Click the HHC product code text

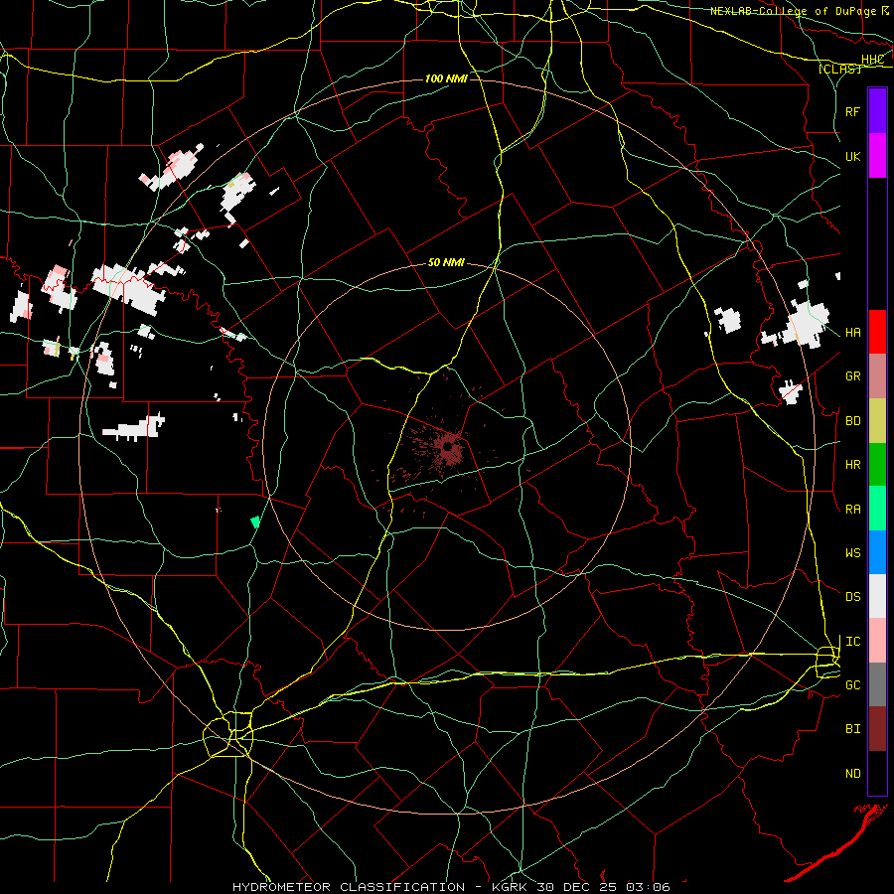pyautogui.click(x=872, y=60)
